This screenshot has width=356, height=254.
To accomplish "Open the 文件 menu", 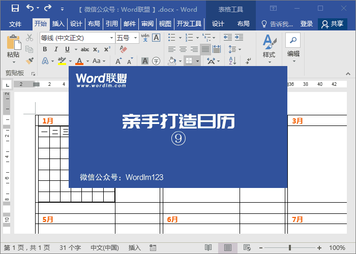I will coord(15,24).
